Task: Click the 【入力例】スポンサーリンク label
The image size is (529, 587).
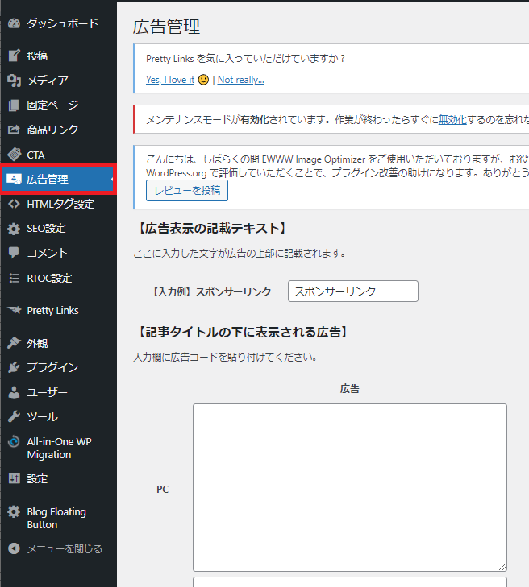Action: 211,291
